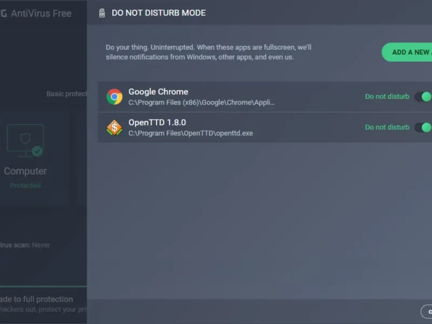Click the Chrome path C:\Program Files (x86)\Google

click(x=201, y=103)
